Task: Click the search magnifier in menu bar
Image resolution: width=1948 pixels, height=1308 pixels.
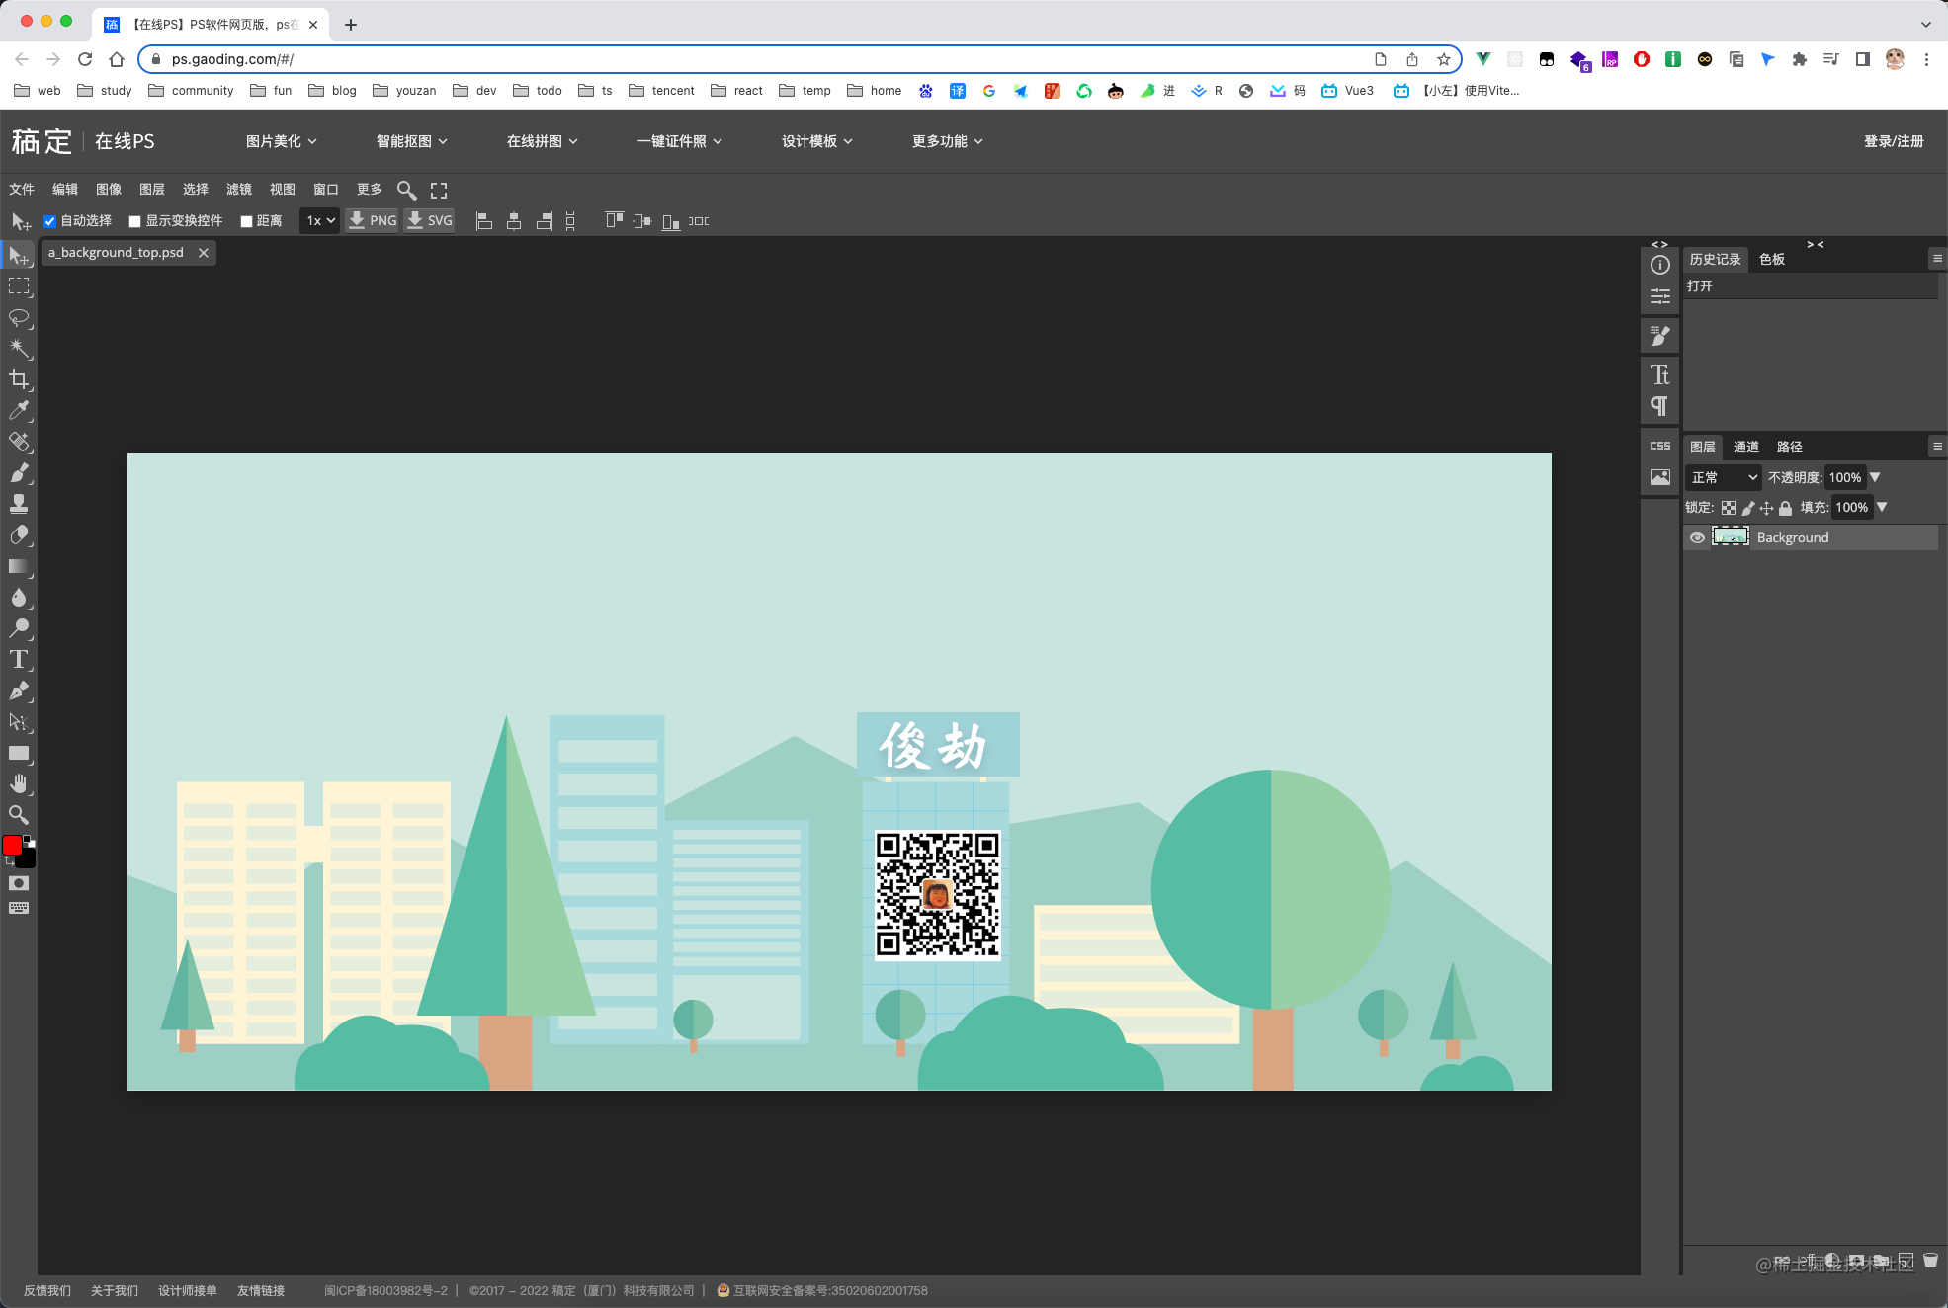Action: pos(406,190)
